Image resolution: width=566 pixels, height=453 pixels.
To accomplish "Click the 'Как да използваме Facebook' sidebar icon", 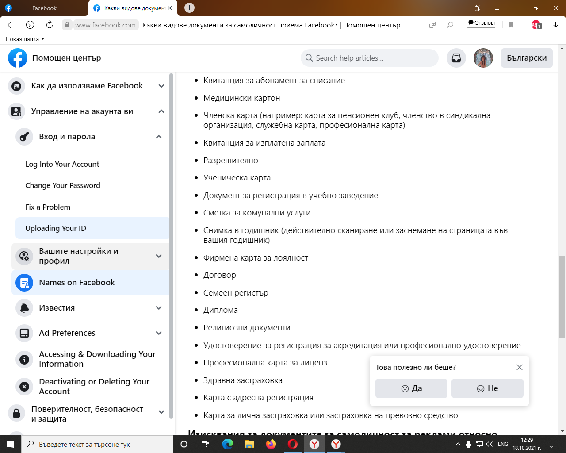I will pyautogui.click(x=17, y=86).
